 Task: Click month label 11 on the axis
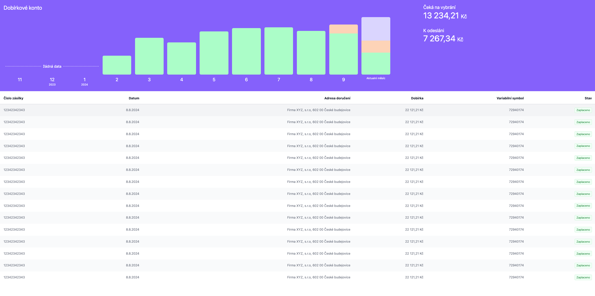tap(20, 80)
